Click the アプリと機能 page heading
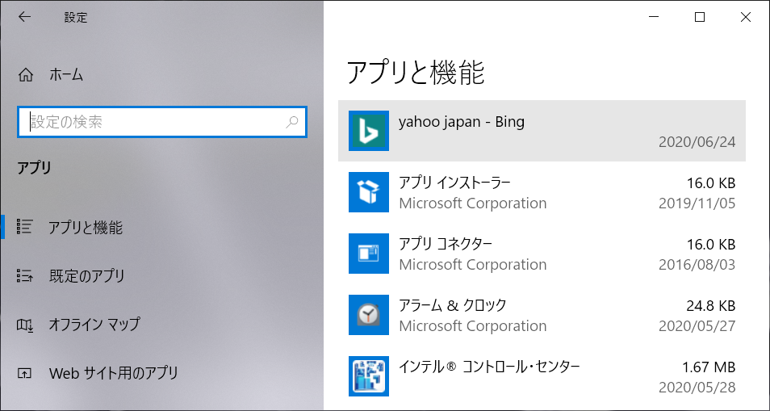The image size is (770, 411). click(416, 73)
